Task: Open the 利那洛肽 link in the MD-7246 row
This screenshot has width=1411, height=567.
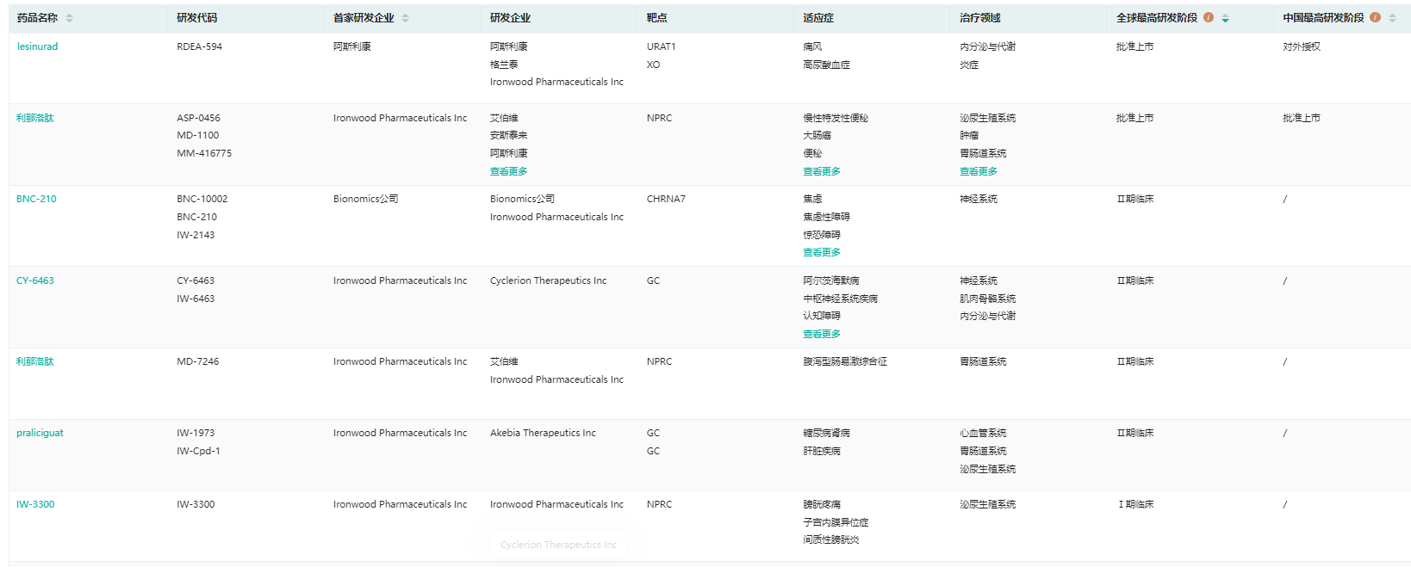Action: point(35,361)
